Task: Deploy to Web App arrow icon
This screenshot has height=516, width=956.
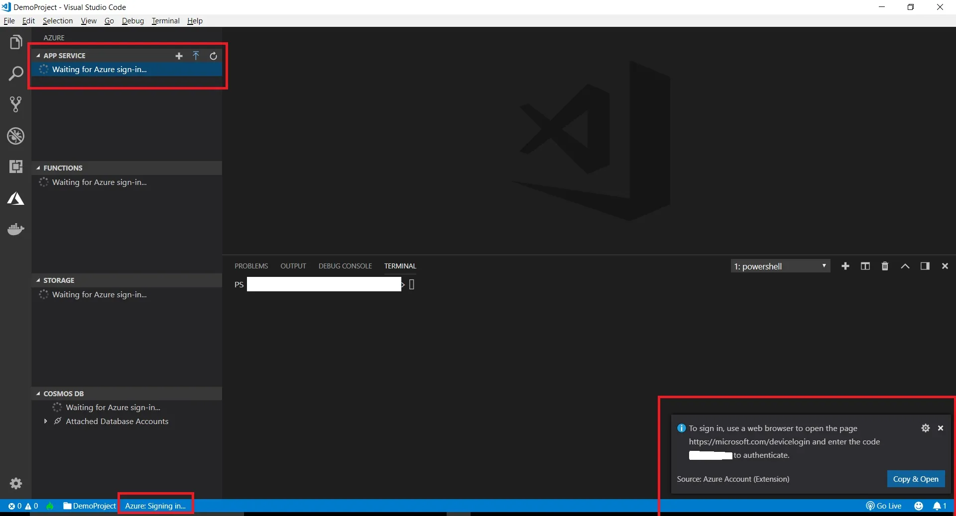Action: [x=196, y=56]
